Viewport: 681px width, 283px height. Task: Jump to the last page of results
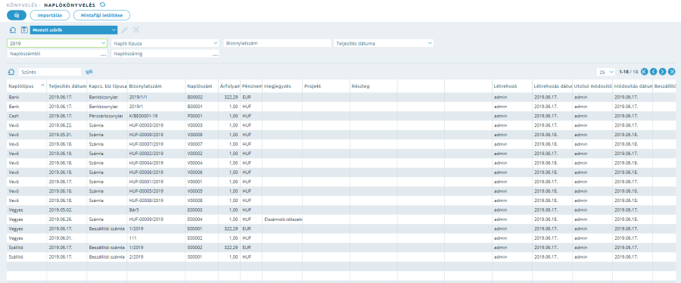click(x=671, y=72)
